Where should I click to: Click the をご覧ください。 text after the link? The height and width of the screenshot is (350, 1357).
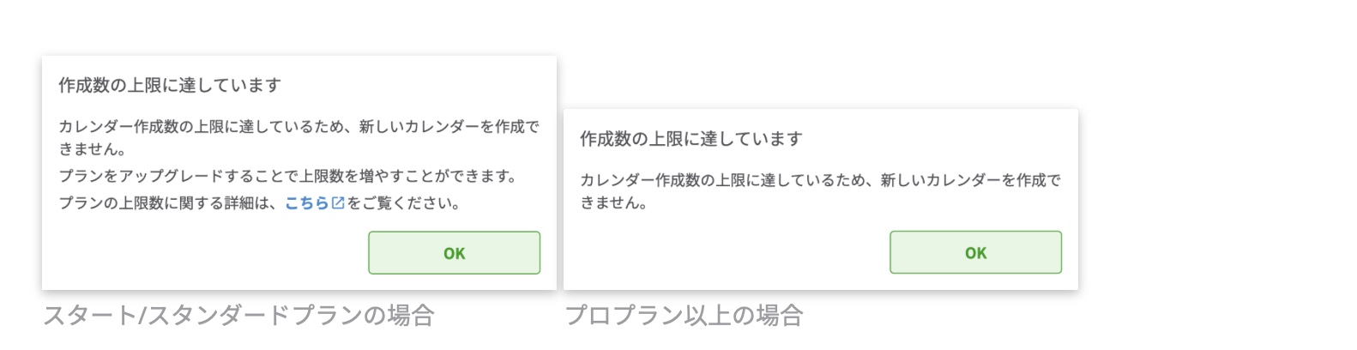pyautogui.click(x=405, y=203)
